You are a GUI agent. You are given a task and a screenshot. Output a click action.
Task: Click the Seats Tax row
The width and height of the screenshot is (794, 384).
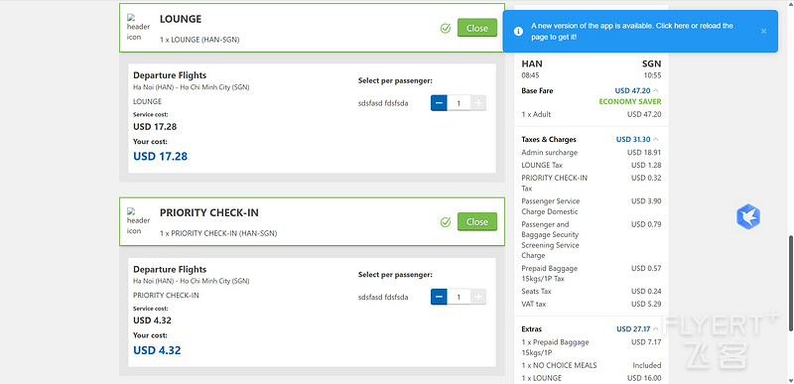point(591,292)
